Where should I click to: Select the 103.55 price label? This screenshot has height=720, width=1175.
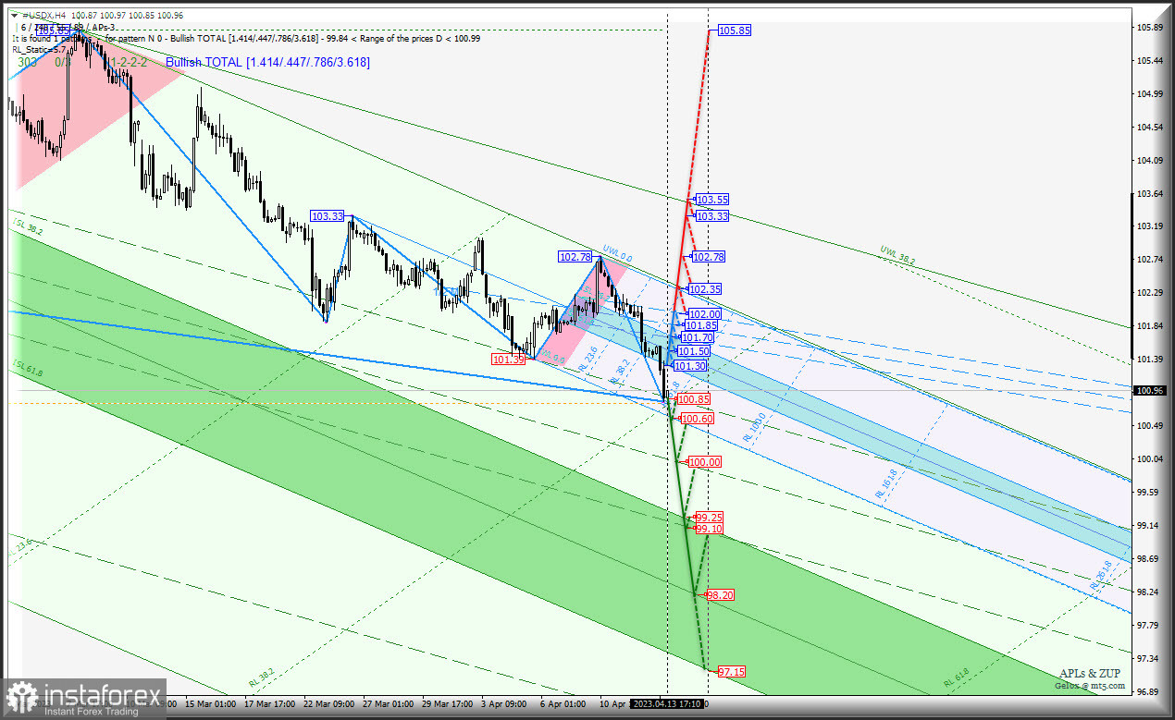(712, 200)
